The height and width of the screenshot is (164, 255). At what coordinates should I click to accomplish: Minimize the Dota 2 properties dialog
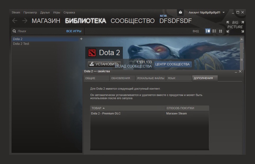pyautogui.click(x=236, y=71)
